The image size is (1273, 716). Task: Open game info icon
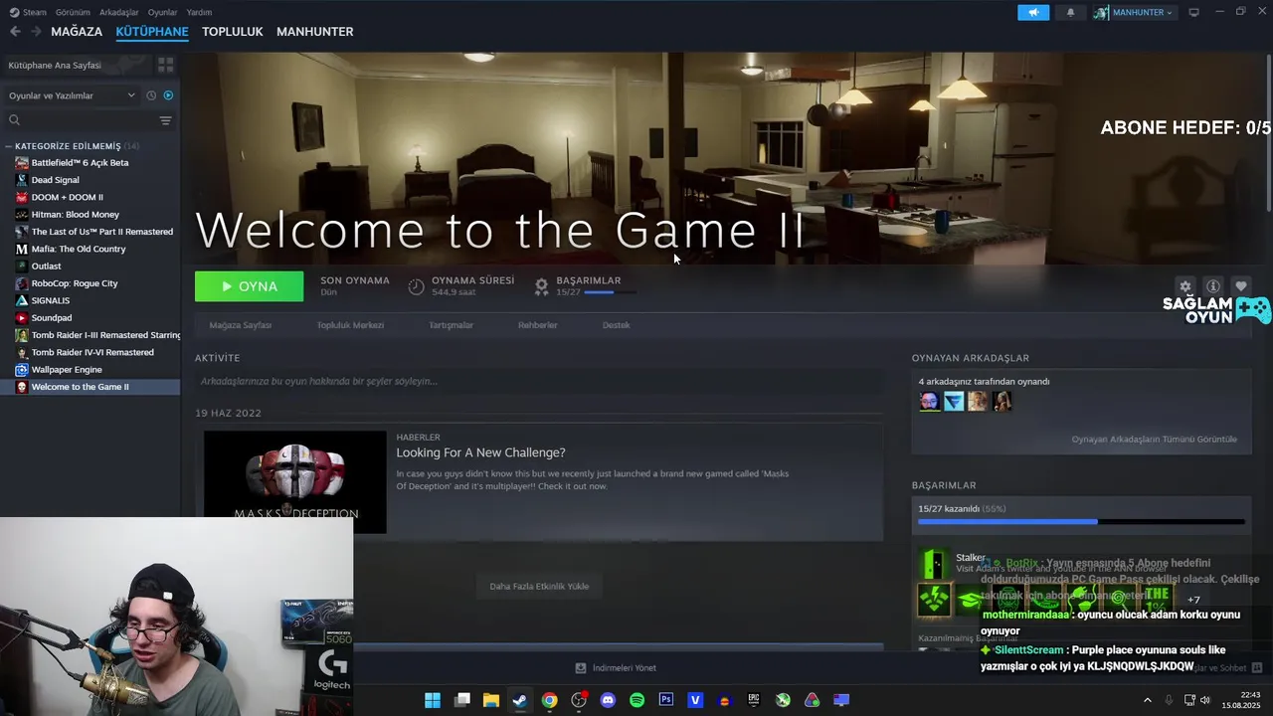1212,286
